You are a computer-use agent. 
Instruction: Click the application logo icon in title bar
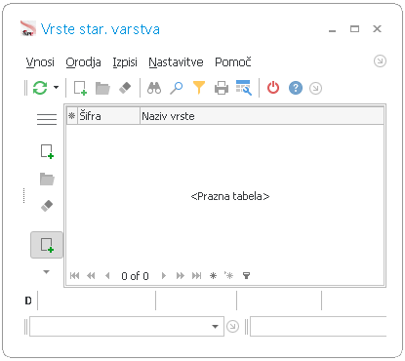point(28,28)
